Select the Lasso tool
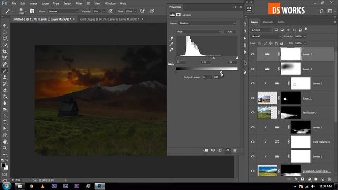The height and width of the screenshot is (190, 338). click(x=5, y=39)
